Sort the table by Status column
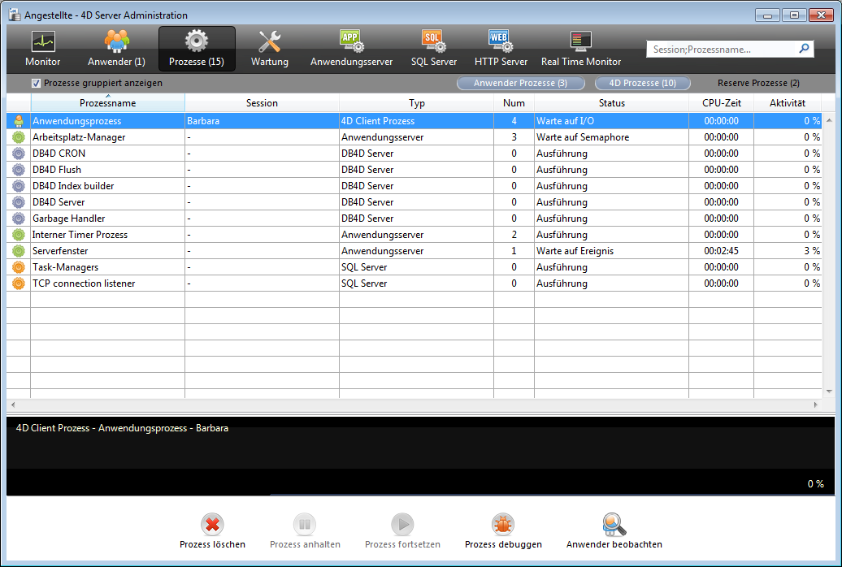The width and height of the screenshot is (842, 567). click(x=611, y=103)
